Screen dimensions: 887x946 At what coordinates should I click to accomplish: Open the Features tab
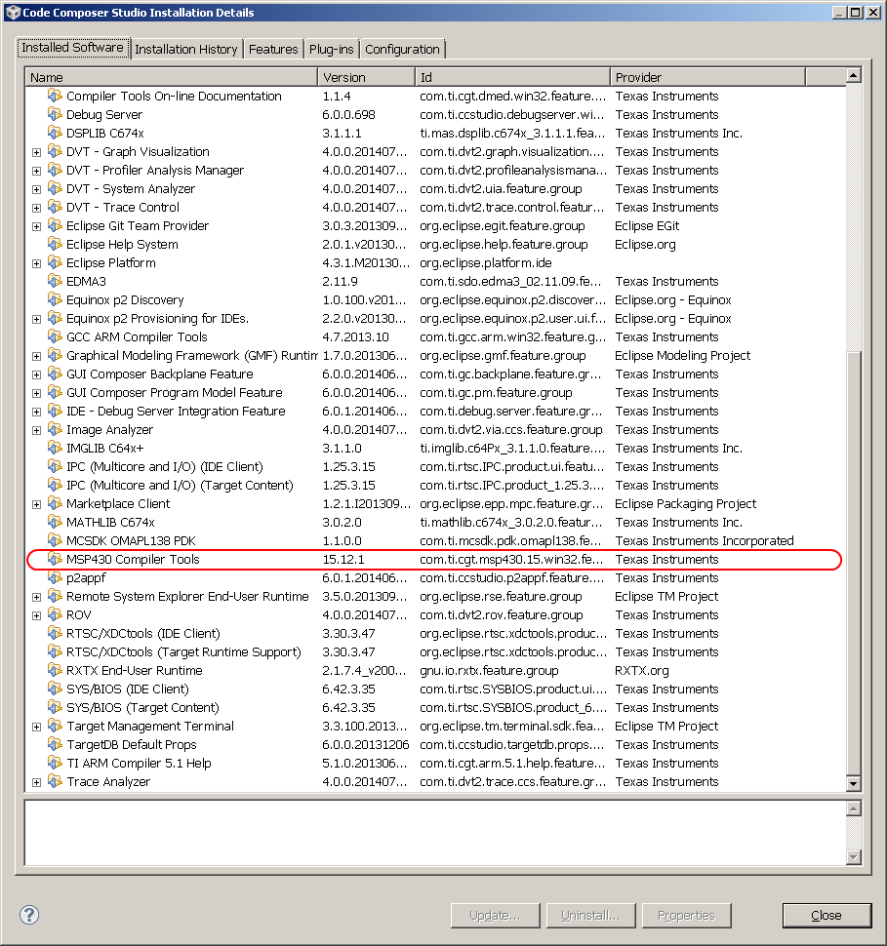[273, 50]
